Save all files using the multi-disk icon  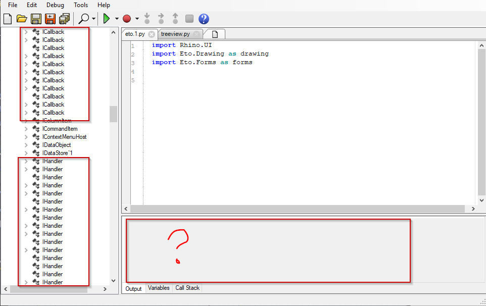[64, 18]
